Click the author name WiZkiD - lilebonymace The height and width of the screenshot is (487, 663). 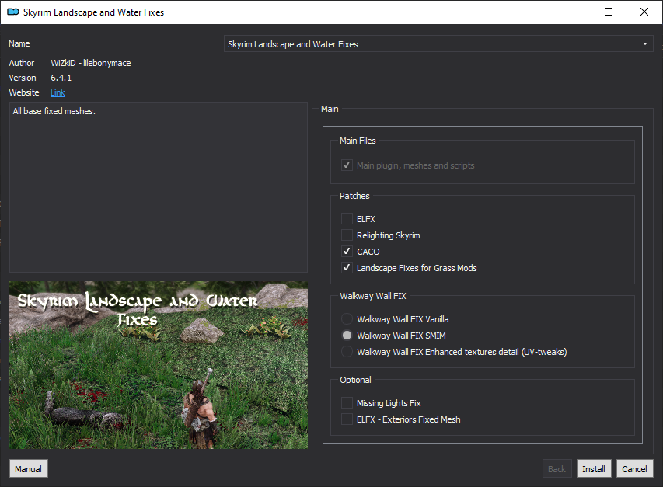click(91, 63)
